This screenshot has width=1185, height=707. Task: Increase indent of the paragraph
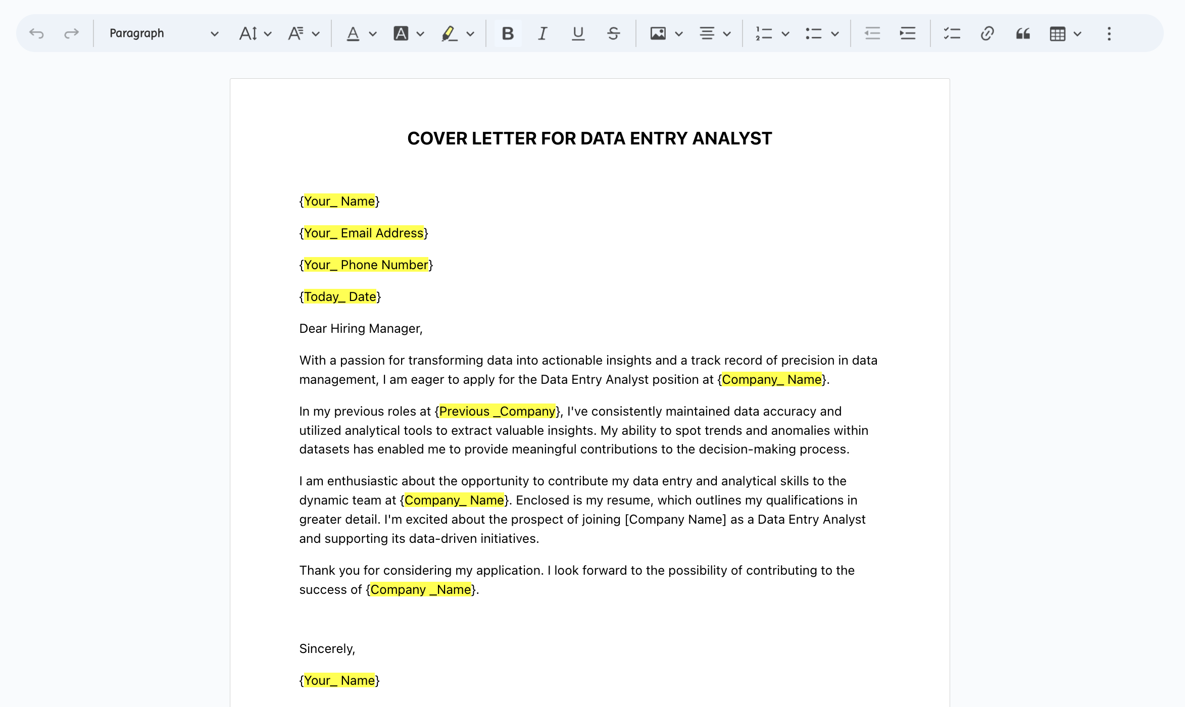point(908,33)
